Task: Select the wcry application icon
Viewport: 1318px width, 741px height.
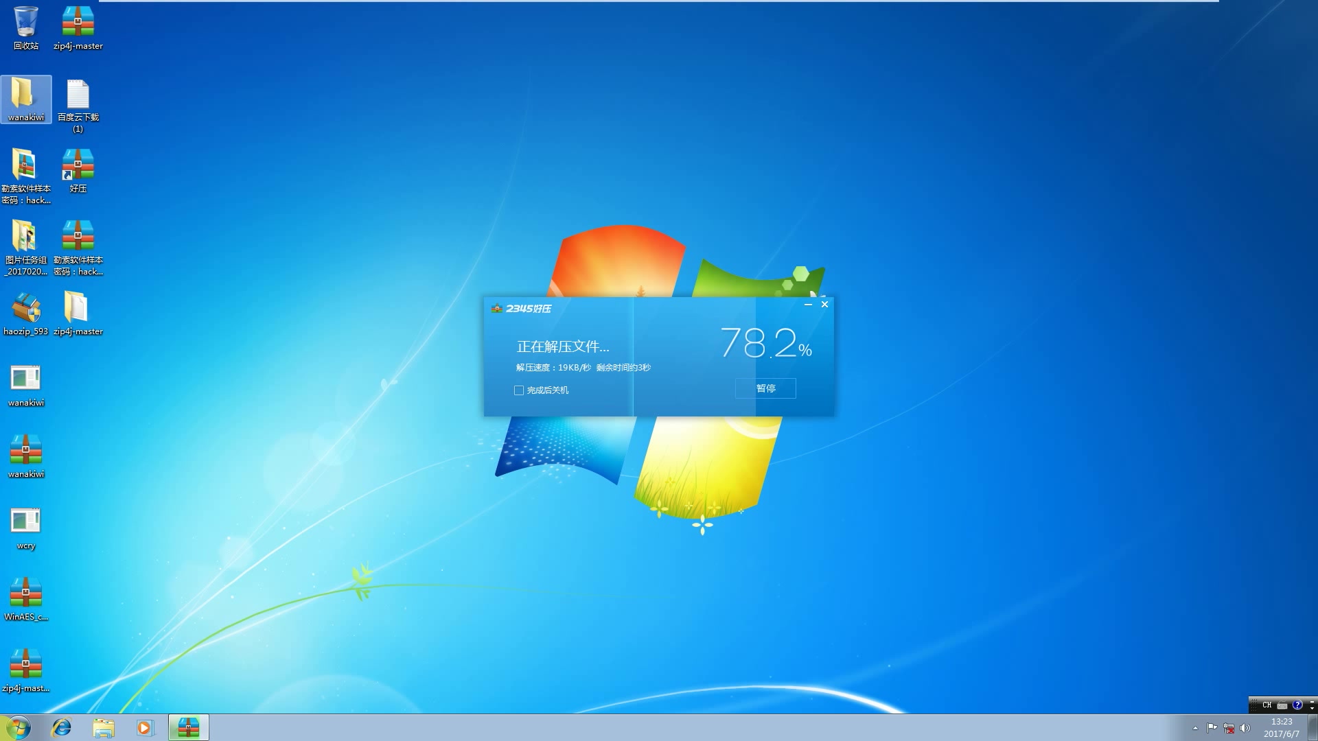Action: point(26,528)
